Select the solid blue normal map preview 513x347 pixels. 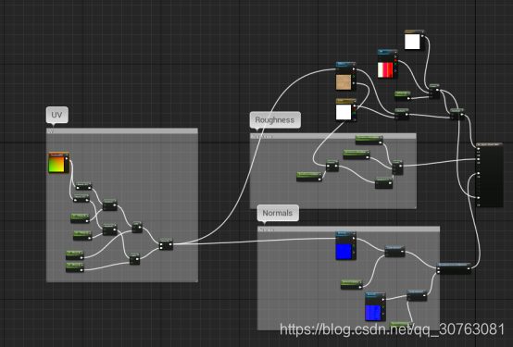[344, 251]
